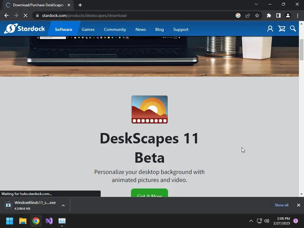304x228 pixels.
Task: Launch Visual Studio from taskbar
Action: tap(49, 221)
